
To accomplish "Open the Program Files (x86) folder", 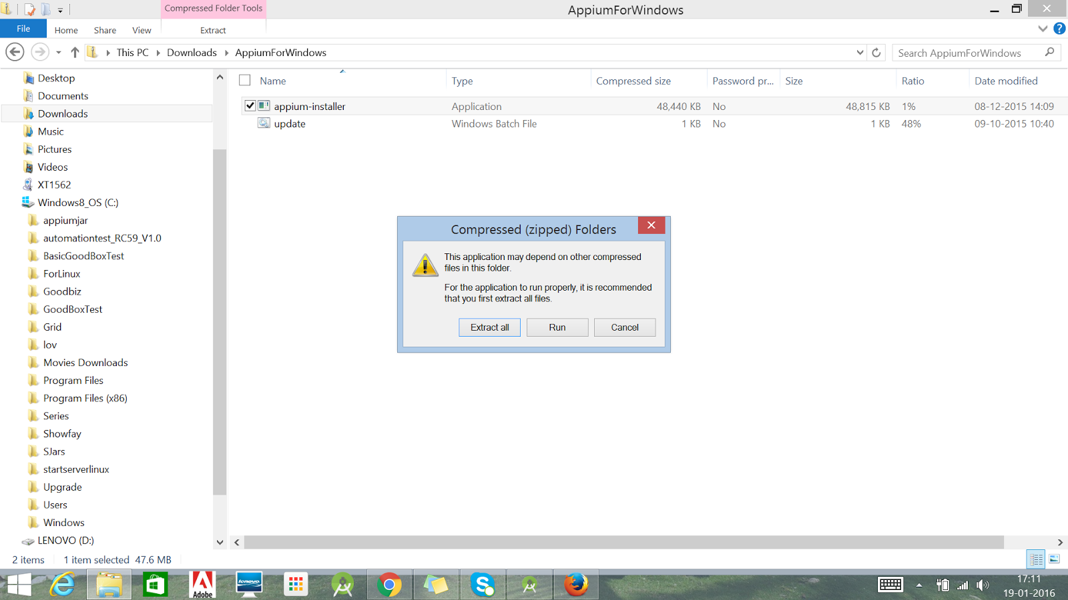I will [x=85, y=398].
